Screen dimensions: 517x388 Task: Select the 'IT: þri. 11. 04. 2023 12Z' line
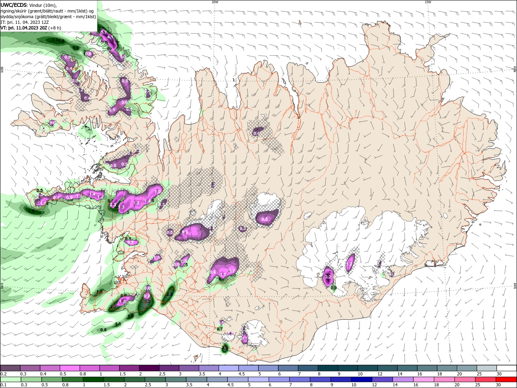[25, 22]
